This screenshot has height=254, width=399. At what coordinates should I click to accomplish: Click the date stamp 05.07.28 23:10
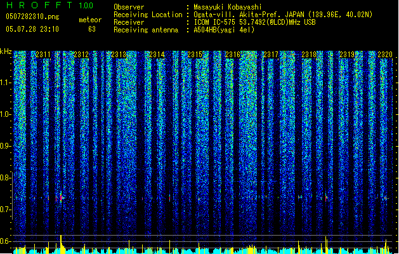(32, 29)
